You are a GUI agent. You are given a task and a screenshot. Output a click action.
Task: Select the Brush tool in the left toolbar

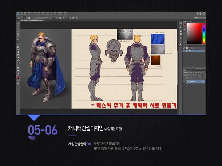click(x=18, y=42)
